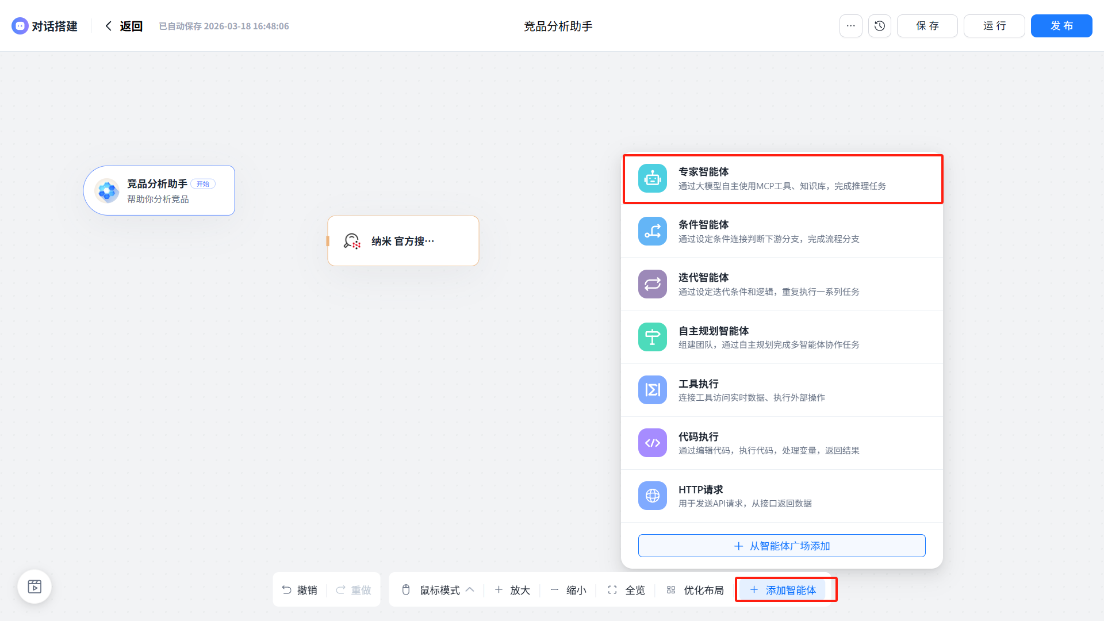Click the 自主规划智能体 signpost icon
The image size is (1104, 621).
652,337
